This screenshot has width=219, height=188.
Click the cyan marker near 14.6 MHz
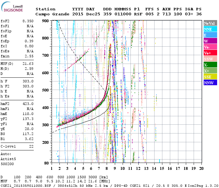point(160,161)
